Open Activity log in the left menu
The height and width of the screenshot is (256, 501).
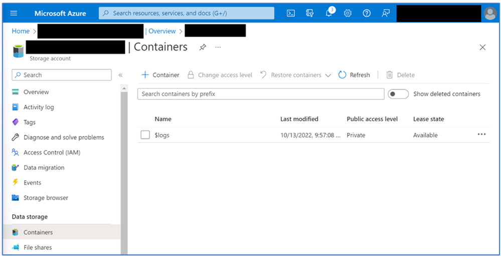[39, 107]
